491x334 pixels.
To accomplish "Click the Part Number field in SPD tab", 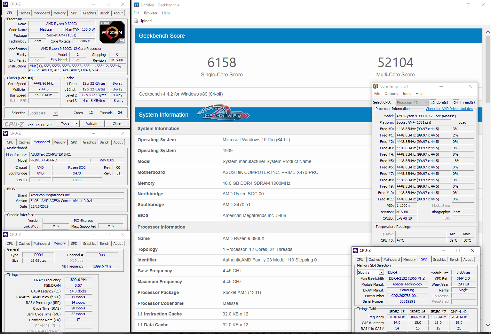I will tap(407, 296).
